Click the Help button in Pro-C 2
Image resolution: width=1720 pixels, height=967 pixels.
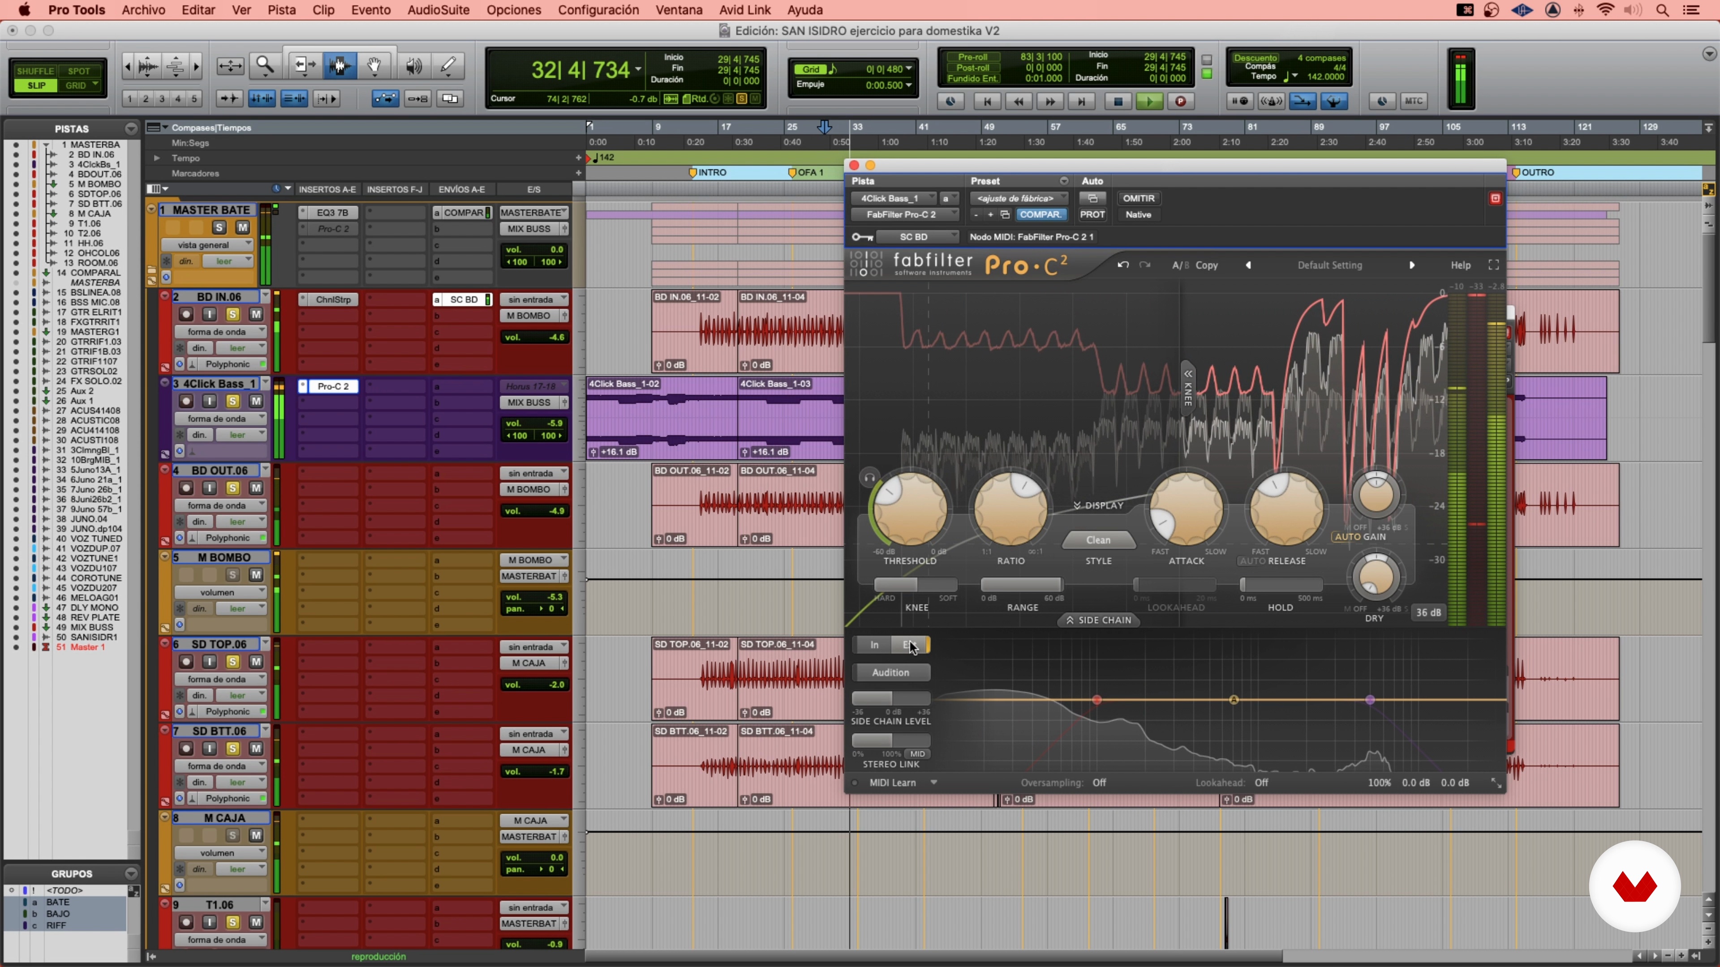tap(1460, 265)
